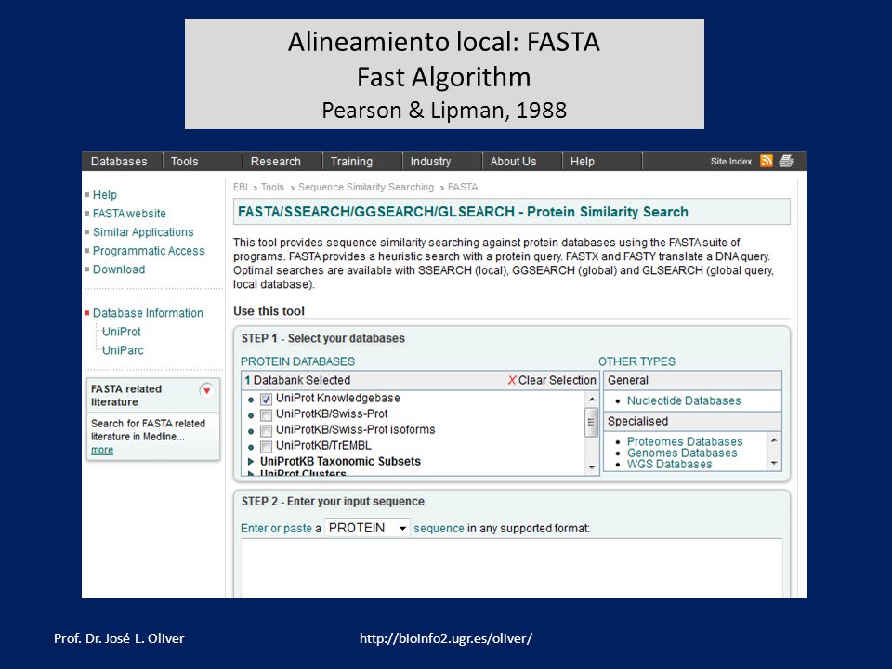Open Nucleotide Databases link
Image resolution: width=892 pixels, height=669 pixels.
684,400
